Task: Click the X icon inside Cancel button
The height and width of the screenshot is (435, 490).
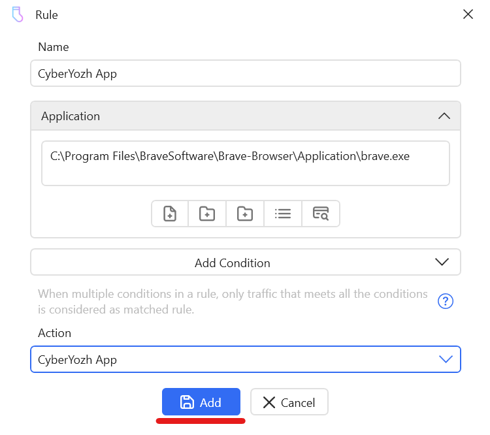Action: click(269, 402)
